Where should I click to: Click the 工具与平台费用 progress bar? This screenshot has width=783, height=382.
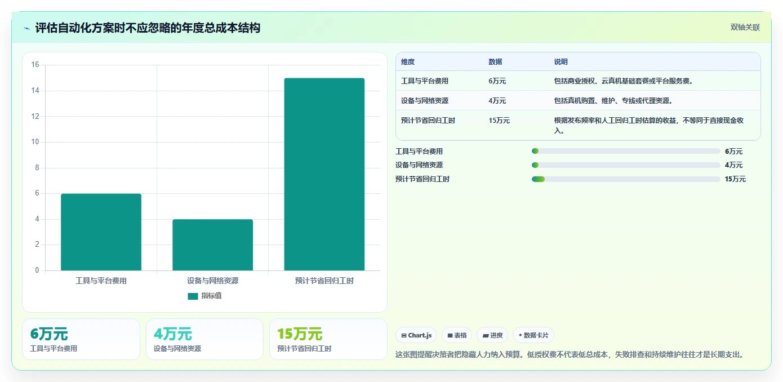tap(626, 151)
